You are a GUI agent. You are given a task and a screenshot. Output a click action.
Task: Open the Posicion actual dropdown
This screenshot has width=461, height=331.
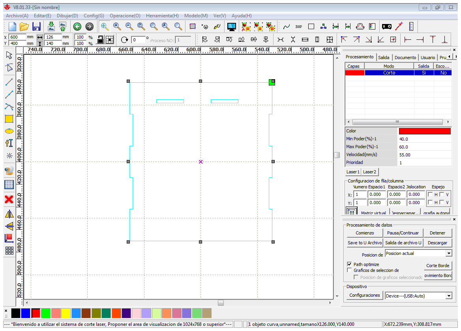(449, 253)
